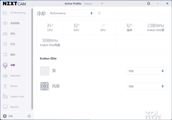The image size is (172, 120).
Task: Click the gauge icon for 超频
Action: [x=5, y=55]
